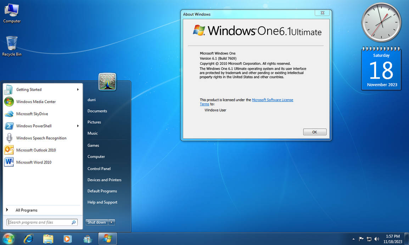The image size is (409, 245).
Task: Click the search magnifier icon
Action: tap(74, 222)
